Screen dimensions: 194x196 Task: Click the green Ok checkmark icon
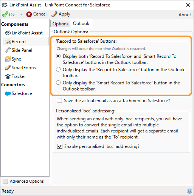5,14
